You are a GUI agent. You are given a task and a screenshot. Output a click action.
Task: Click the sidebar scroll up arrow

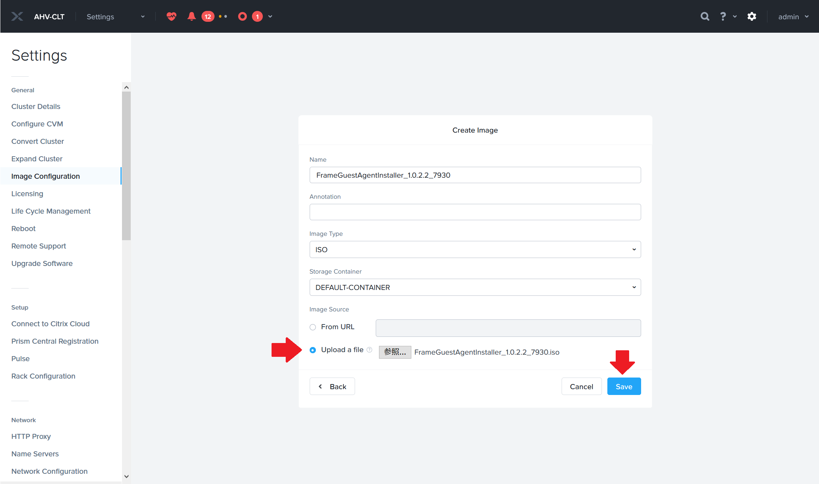click(x=126, y=87)
